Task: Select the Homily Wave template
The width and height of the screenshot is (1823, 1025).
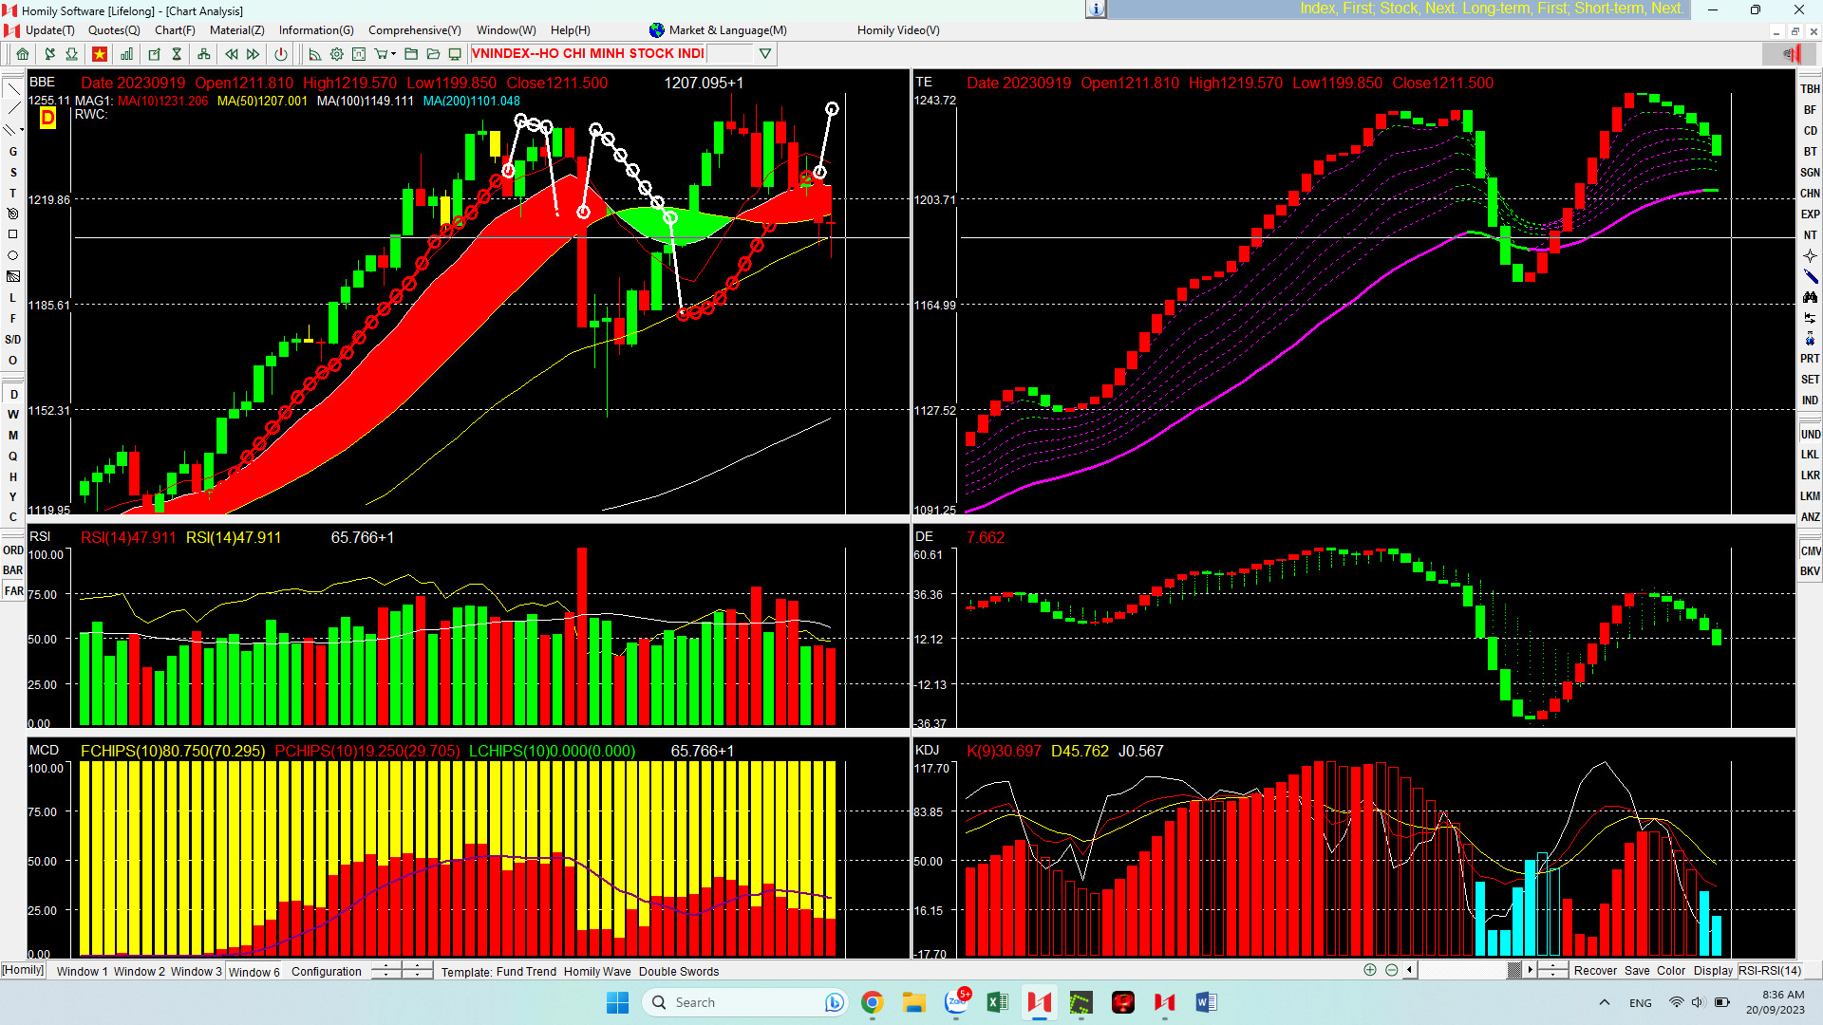Action: pos(596,971)
